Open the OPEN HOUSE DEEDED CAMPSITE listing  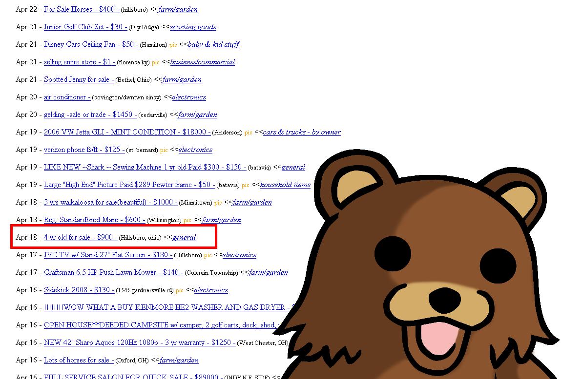(x=162, y=325)
